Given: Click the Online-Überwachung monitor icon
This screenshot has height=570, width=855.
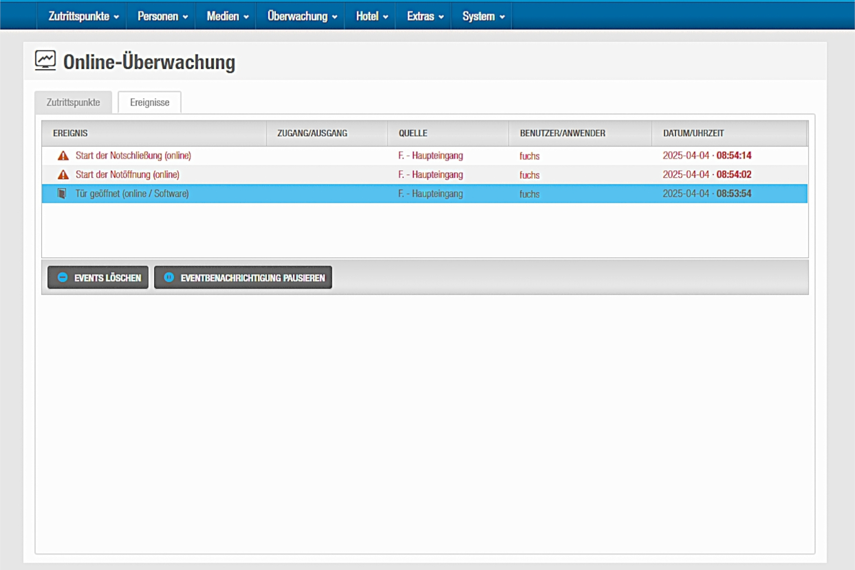Looking at the screenshot, I should [x=45, y=61].
